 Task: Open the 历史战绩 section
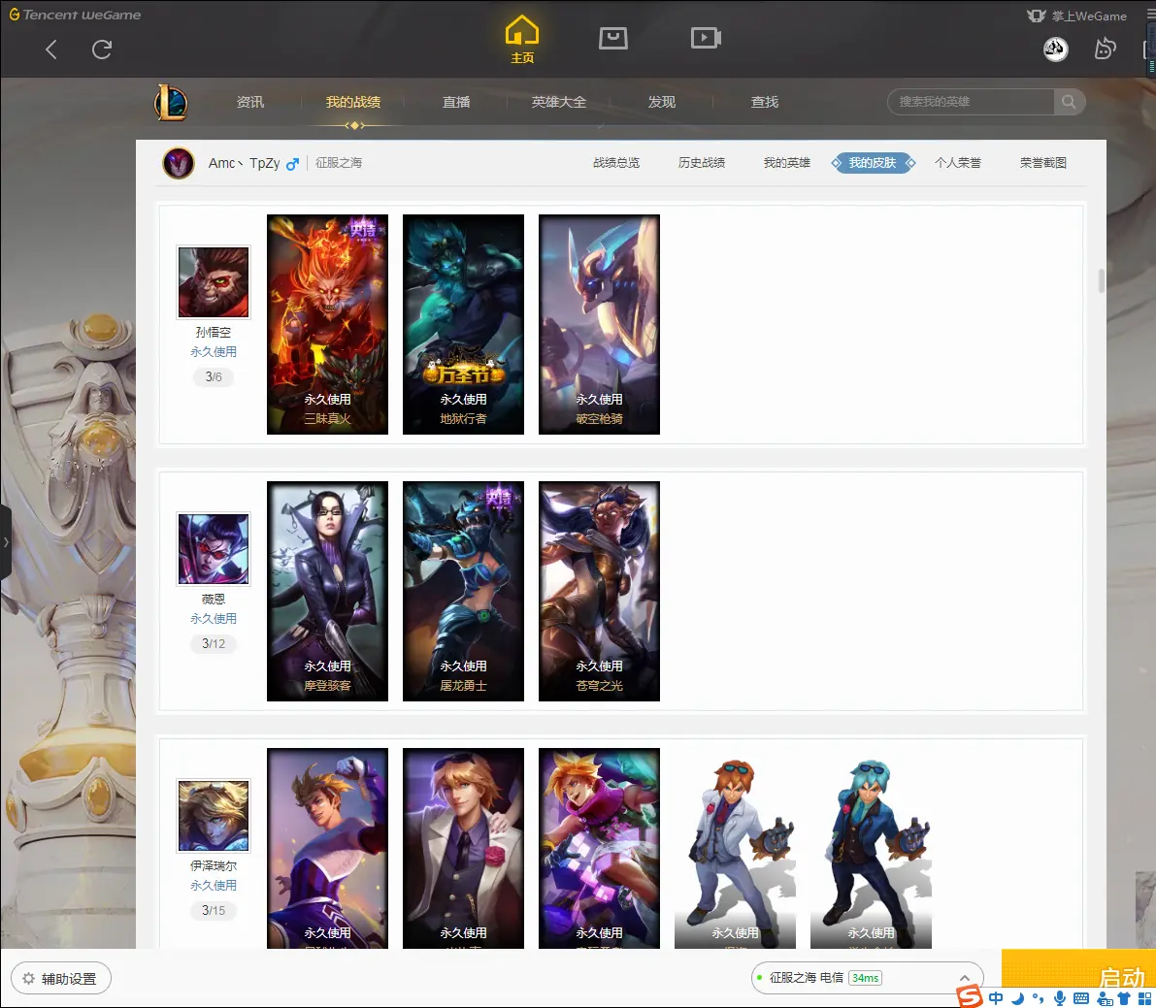[702, 163]
